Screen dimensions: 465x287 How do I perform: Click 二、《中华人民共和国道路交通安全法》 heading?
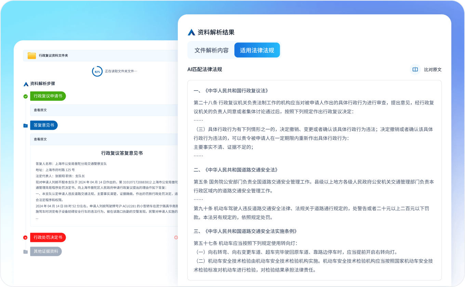click(x=236, y=170)
